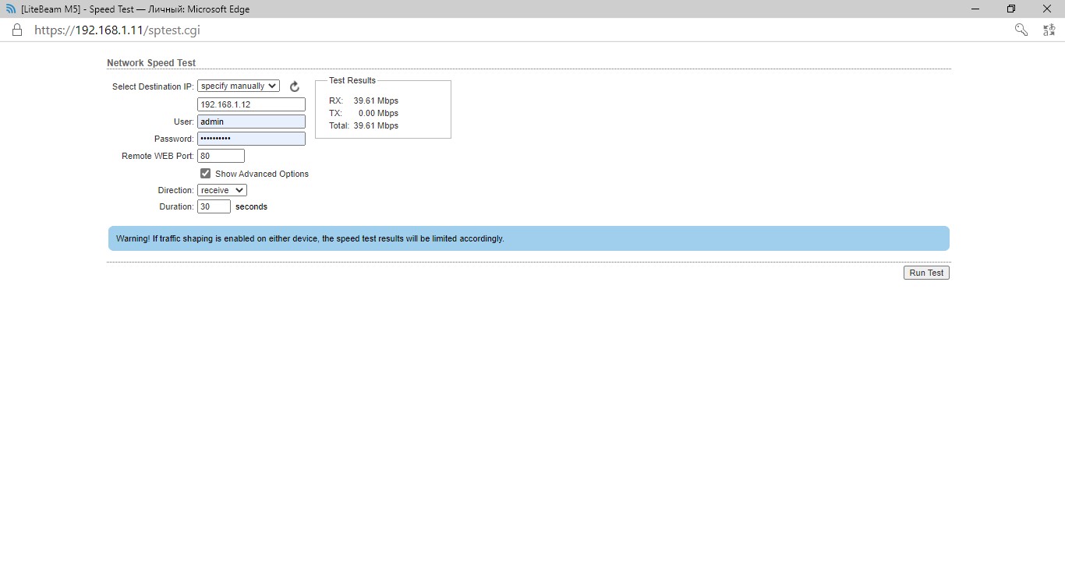Open the zoom magnifier icon in address bar

coord(1021,30)
